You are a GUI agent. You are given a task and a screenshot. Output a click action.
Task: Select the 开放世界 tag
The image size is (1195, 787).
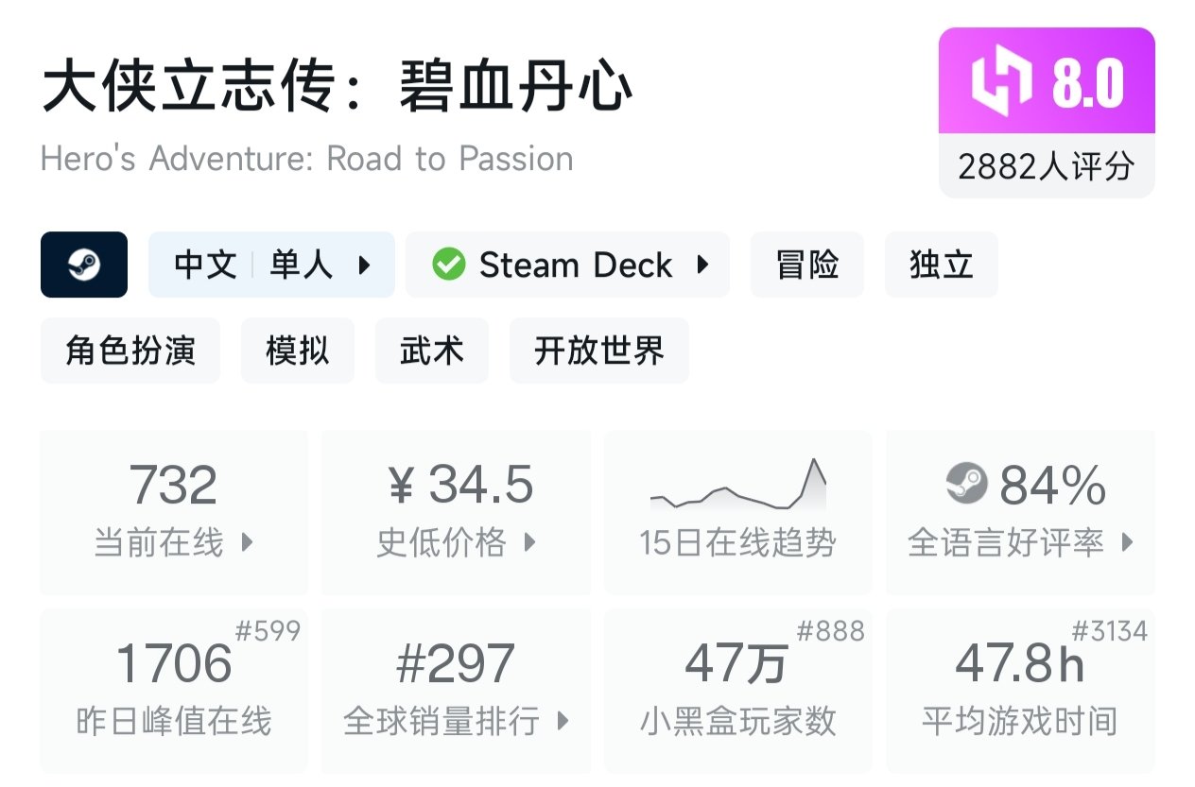599,351
